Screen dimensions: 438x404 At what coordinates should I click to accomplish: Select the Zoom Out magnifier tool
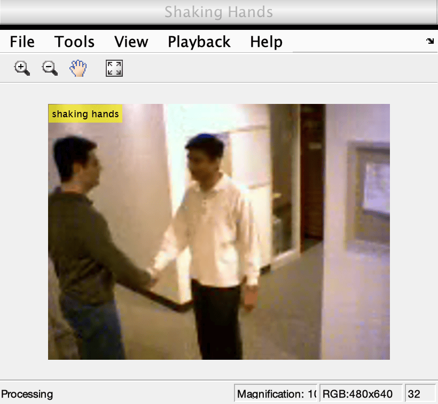[50, 68]
